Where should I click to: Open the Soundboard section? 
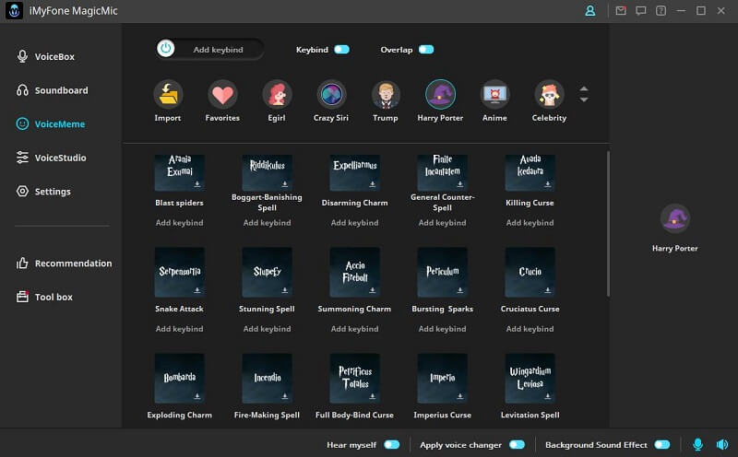tap(53, 90)
